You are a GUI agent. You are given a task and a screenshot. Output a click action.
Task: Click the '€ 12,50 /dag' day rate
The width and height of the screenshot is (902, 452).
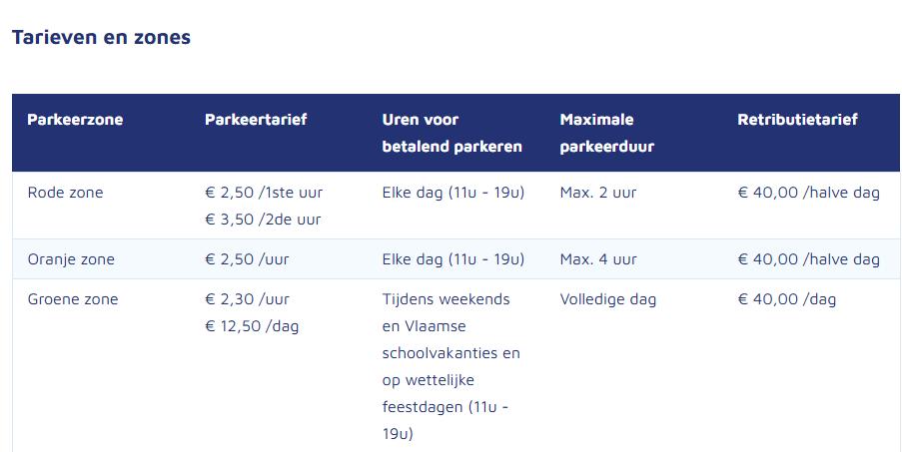pos(251,326)
